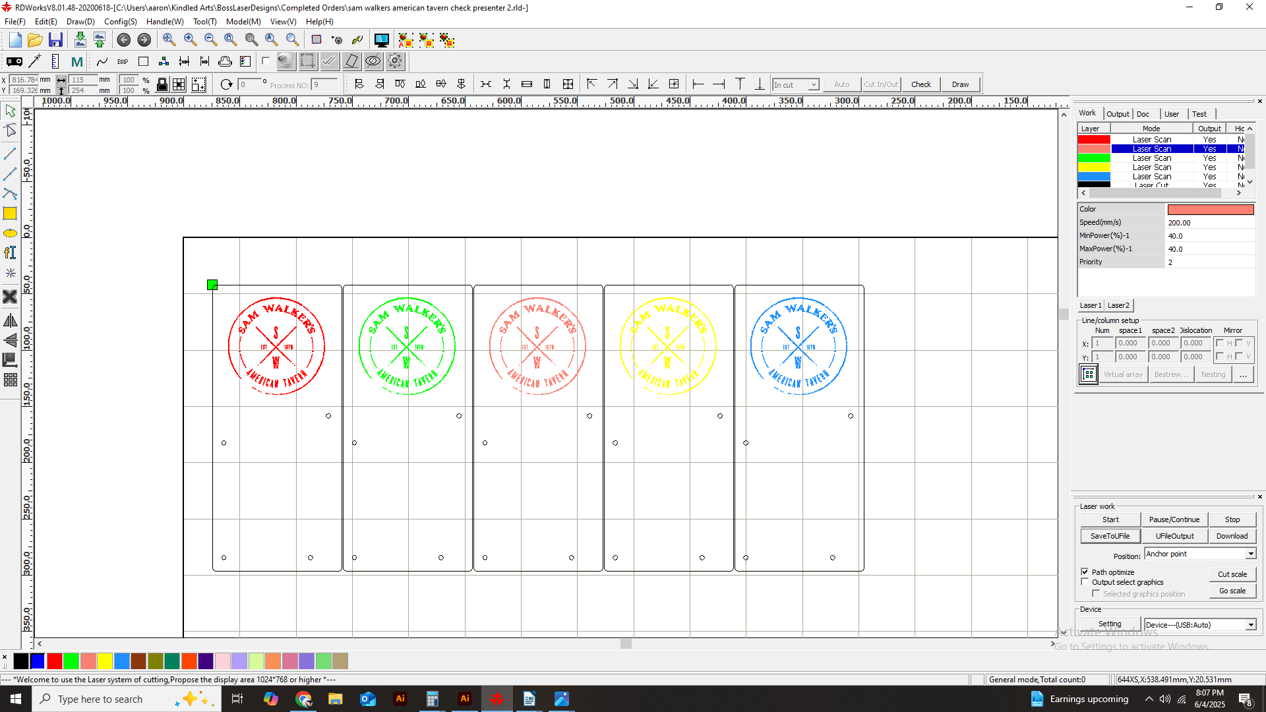Screen dimensions: 1266x712
Task: Switch to the Test tab
Action: (1199, 114)
